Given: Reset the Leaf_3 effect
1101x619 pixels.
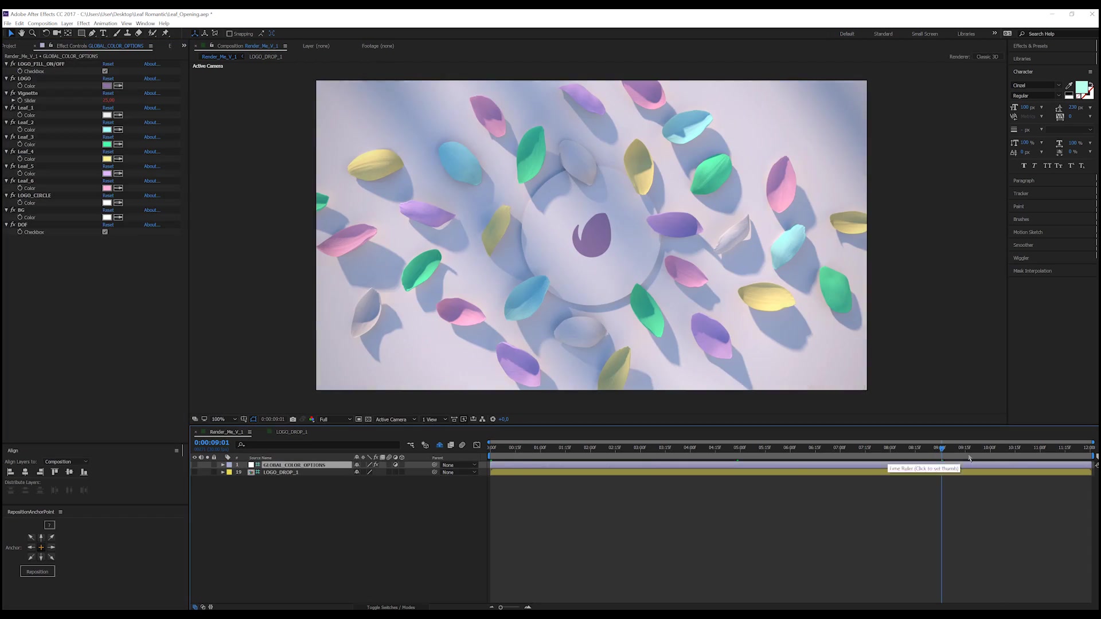Looking at the screenshot, I should (108, 137).
